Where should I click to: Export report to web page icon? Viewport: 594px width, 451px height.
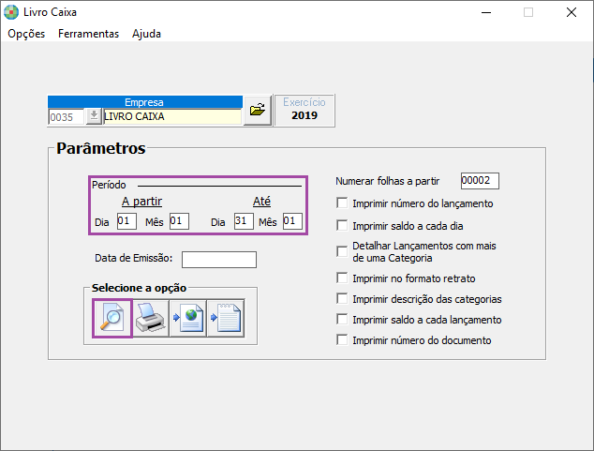pos(188,318)
